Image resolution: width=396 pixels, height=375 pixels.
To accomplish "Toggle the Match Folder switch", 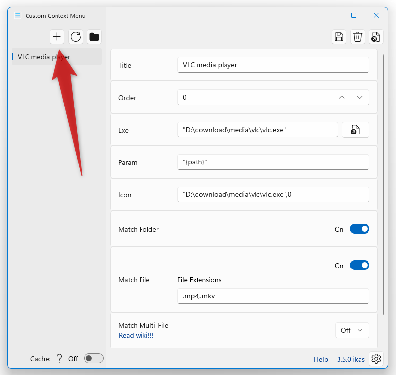I will [359, 229].
